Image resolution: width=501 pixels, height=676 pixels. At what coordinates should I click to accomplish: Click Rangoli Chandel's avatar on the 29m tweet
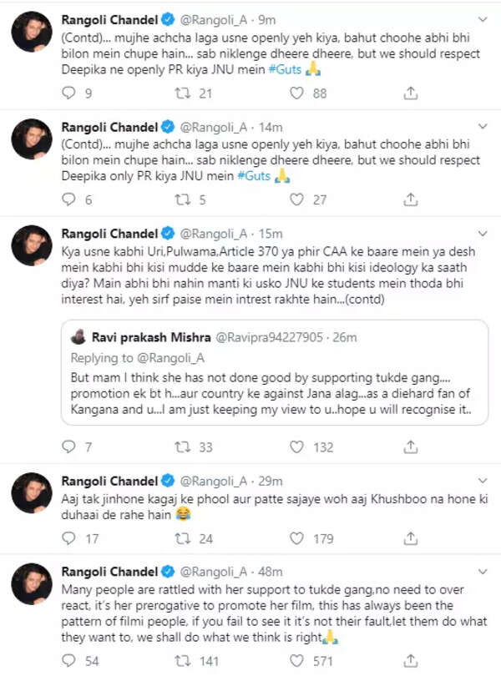[x=30, y=496]
